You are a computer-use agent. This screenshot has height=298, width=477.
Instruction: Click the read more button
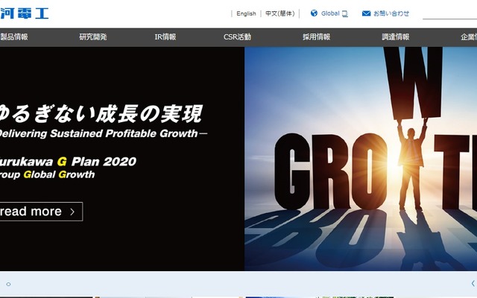pos(41,212)
